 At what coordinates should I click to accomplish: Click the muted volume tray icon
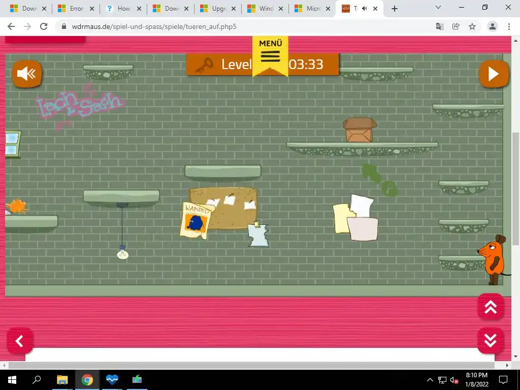(x=454, y=380)
